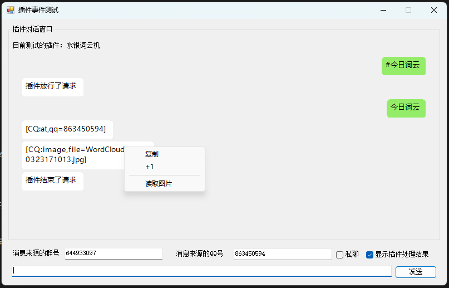Click the app icon in title bar
Viewport: 449px width, 288px height.
pyautogui.click(x=10, y=10)
